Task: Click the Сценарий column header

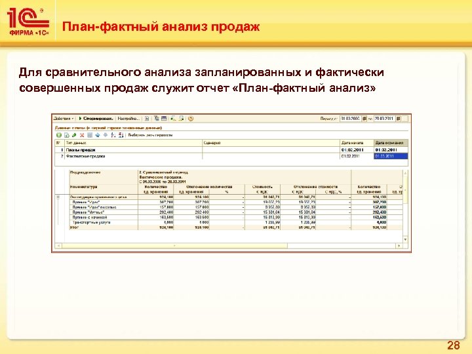Action: click(271, 143)
